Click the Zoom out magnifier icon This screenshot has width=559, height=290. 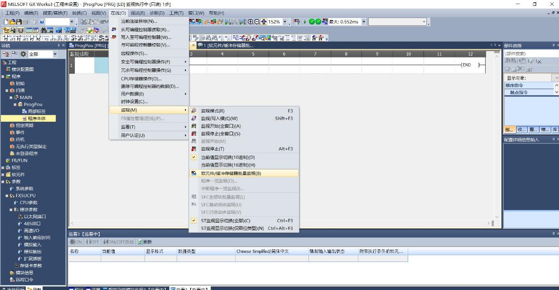pyautogui.click(x=257, y=22)
